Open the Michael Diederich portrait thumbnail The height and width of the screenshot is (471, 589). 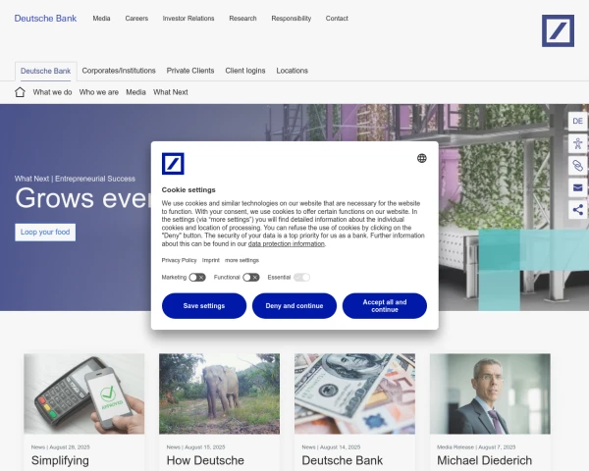(490, 393)
